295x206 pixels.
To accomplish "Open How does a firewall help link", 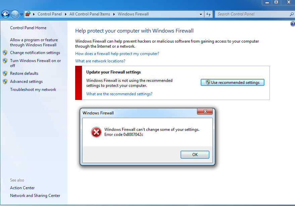I will click(117, 54).
